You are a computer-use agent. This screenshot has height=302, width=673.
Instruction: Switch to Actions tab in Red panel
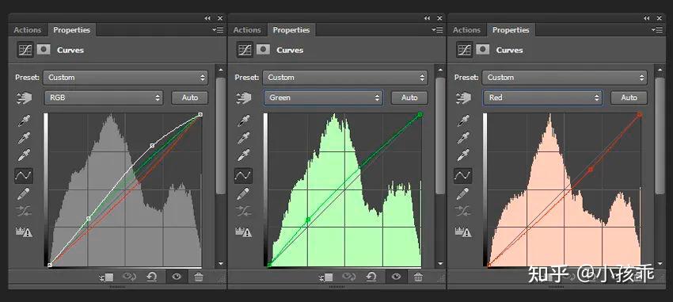pos(466,30)
